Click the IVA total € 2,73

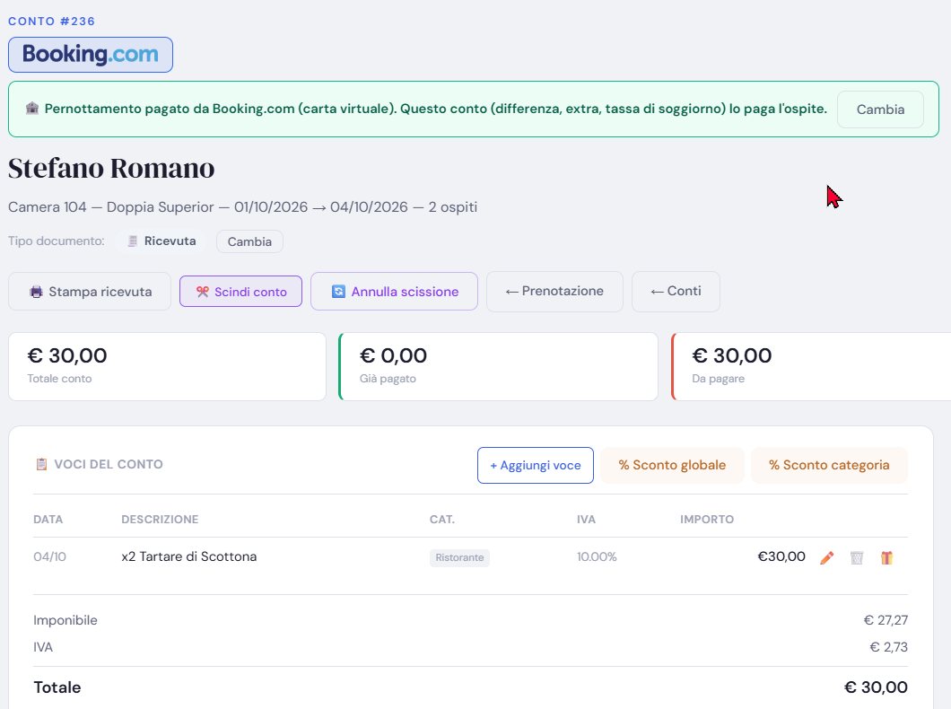[x=888, y=646]
